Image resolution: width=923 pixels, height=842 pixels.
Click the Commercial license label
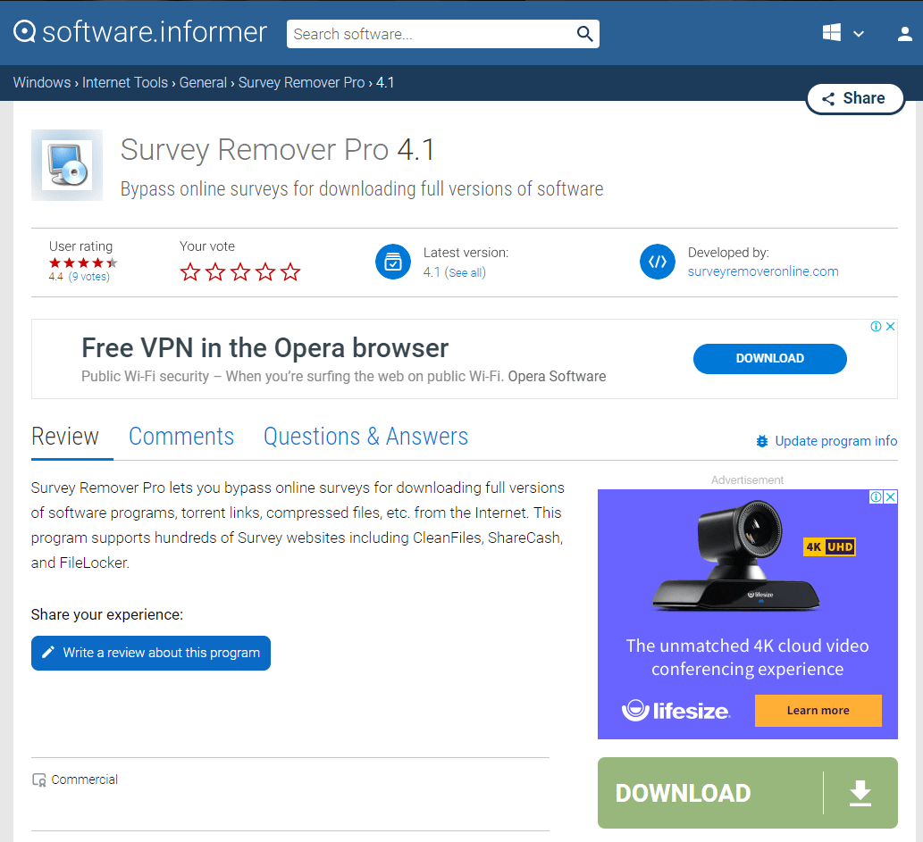(x=84, y=779)
